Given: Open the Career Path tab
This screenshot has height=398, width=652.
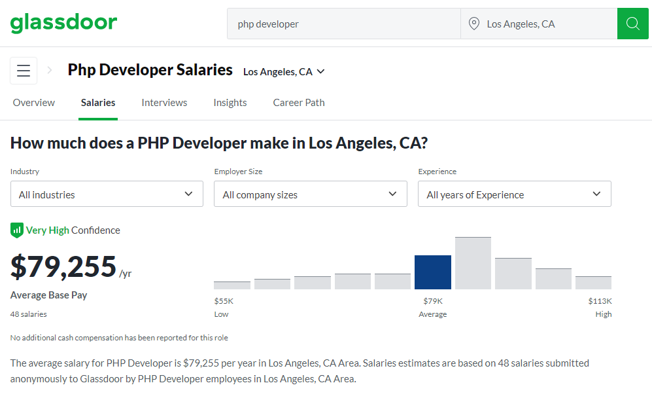Looking at the screenshot, I should tap(299, 103).
